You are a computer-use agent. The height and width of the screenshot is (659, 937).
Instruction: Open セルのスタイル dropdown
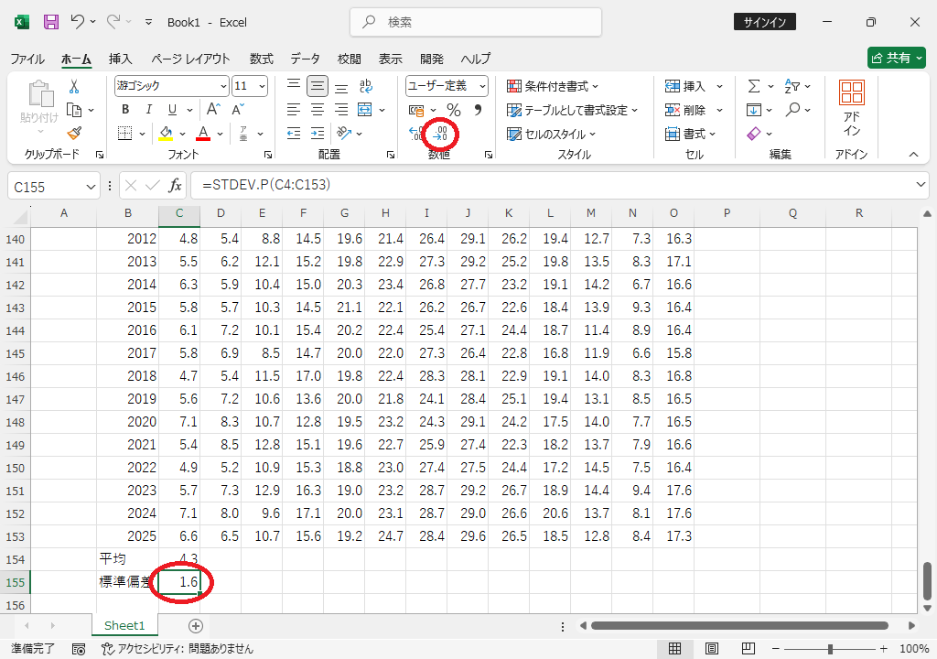click(x=551, y=134)
